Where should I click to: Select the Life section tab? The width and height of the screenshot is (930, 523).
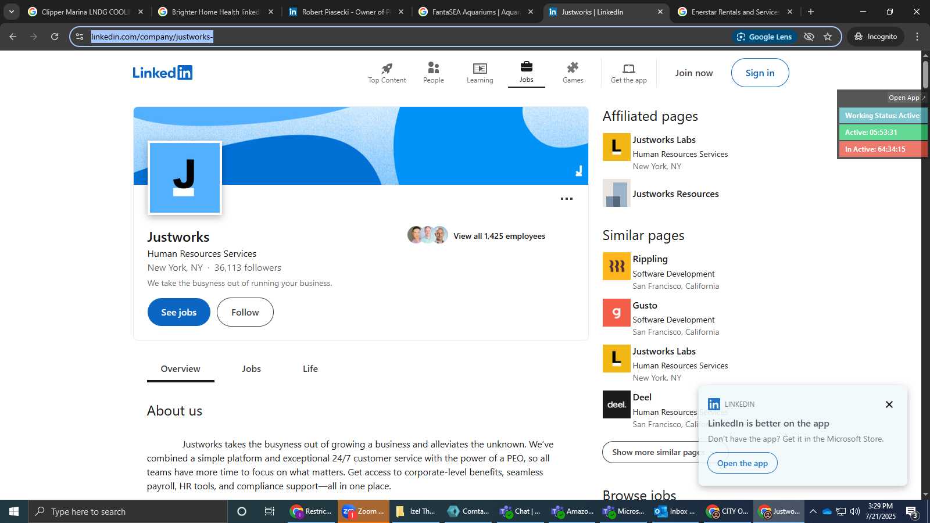coord(310,369)
